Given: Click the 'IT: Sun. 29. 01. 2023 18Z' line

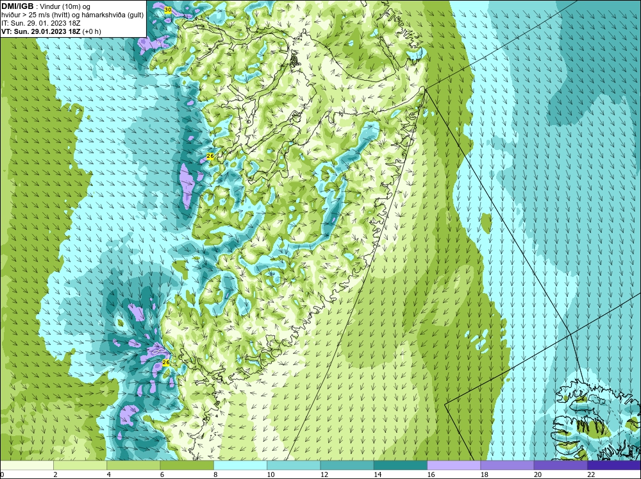Looking at the screenshot, I should 41,23.
